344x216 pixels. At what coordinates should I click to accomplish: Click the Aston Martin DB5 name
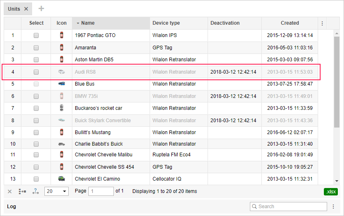click(x=94, y=60)
